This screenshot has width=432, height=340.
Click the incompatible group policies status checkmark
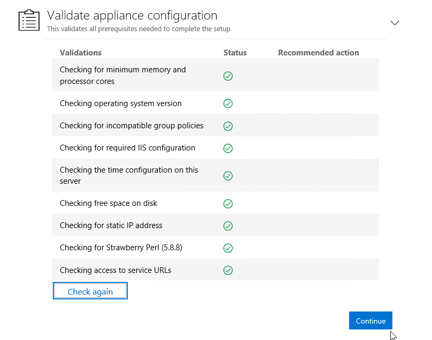[x=228, y=126]
